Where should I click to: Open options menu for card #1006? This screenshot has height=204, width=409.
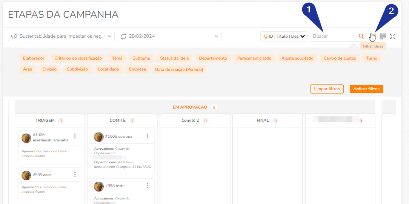(x=75, y=136)
